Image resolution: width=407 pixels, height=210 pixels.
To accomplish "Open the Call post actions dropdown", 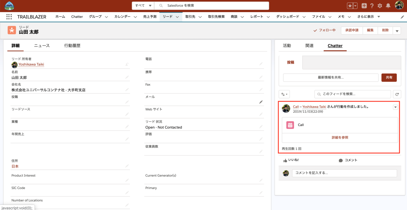I will pos(395,107).
